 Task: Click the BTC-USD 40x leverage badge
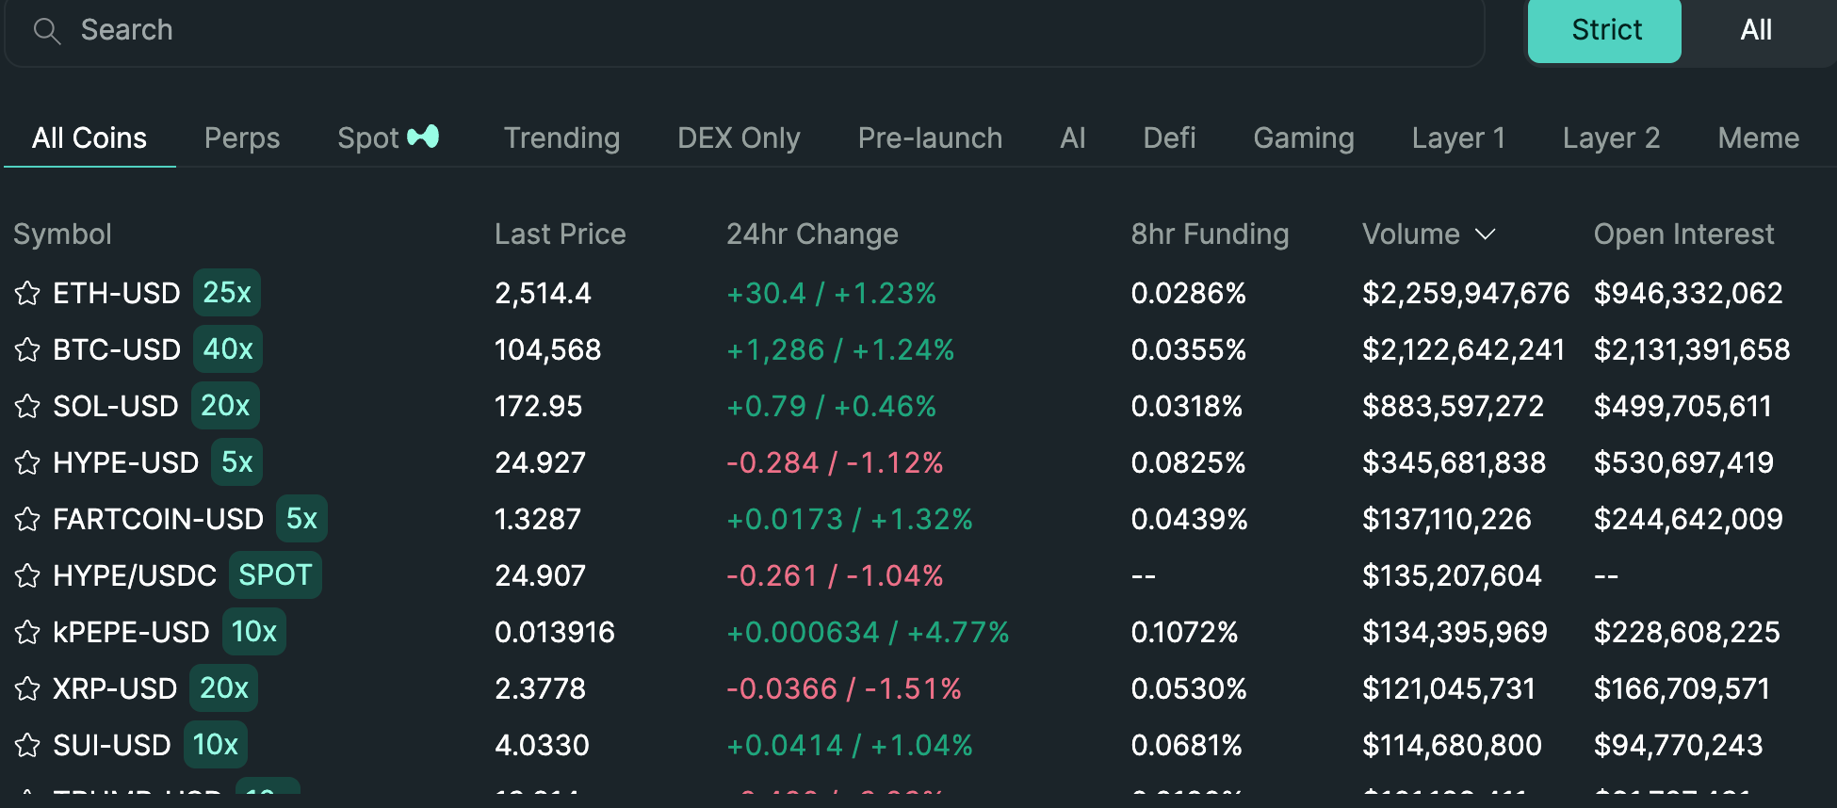[228, 348]
